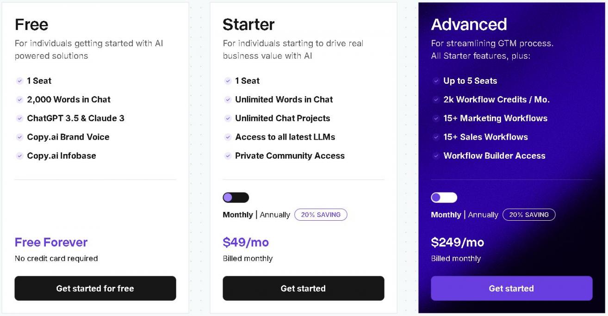Screen dimensions: 608x316
Task: Click checkmark icon next to Workflow Builder Access
Action: (436, 156)
